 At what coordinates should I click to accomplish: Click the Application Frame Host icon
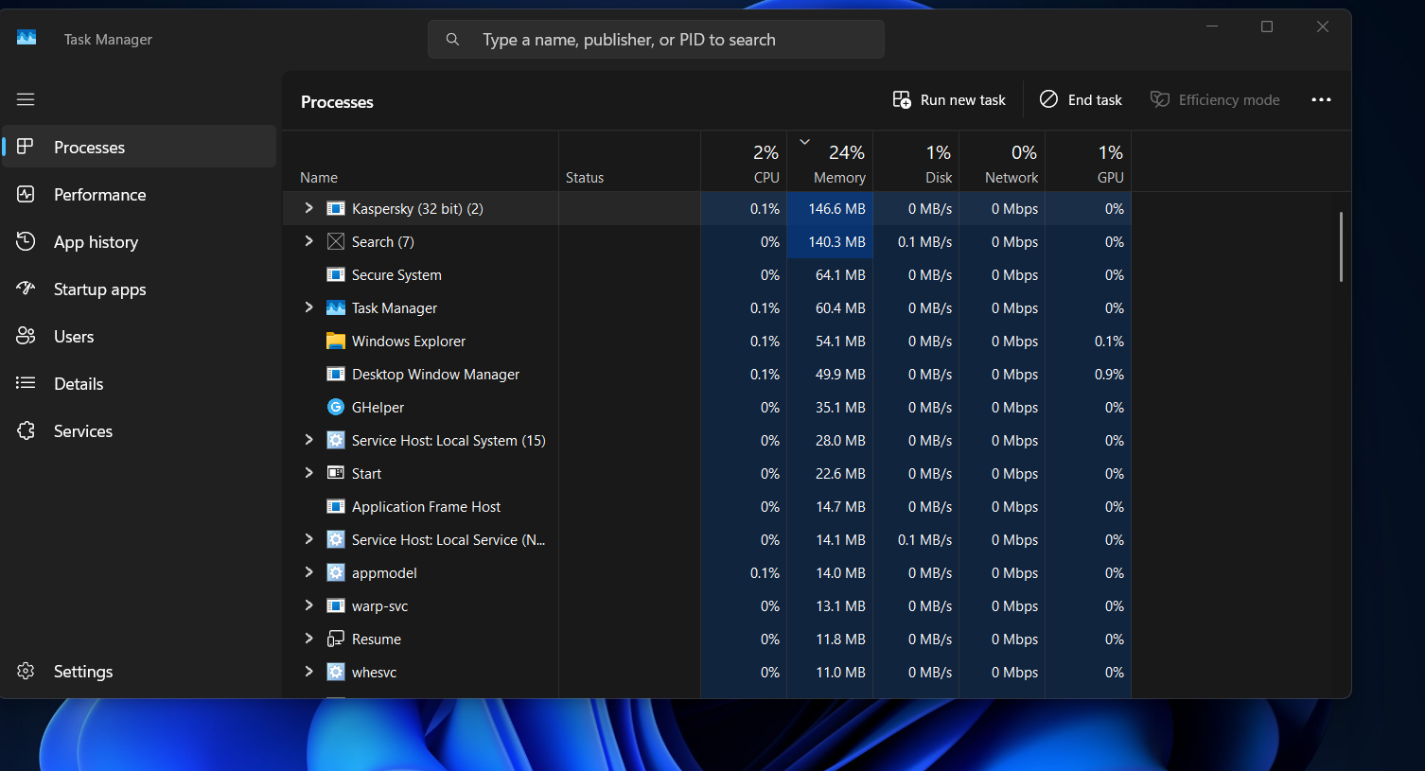pyautogui.click(x=335, y=506)
